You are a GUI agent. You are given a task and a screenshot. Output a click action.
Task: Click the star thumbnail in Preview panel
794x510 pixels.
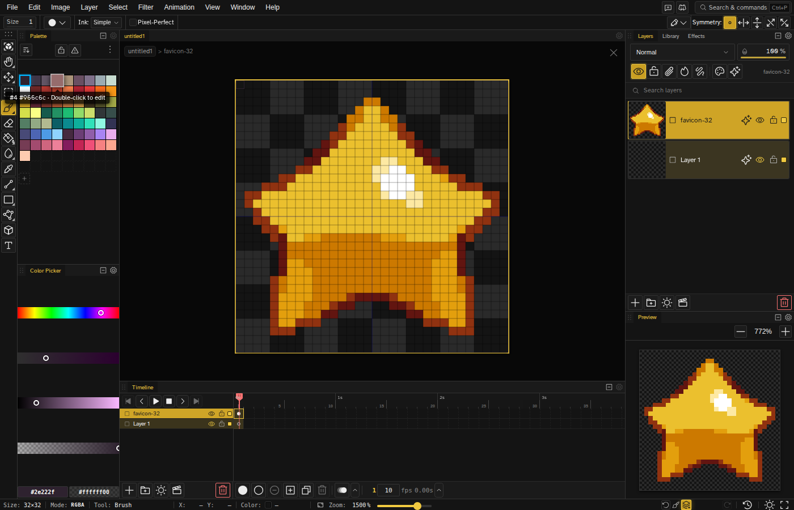(709, 420)
